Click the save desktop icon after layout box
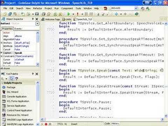This screenshot has width=168, height=126. (x=142, y=8)
